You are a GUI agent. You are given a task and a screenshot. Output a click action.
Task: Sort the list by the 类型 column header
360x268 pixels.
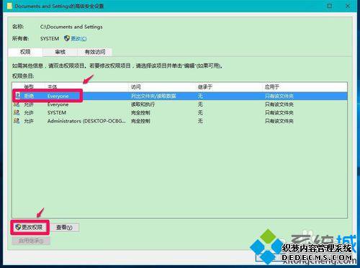coord(29,86)
